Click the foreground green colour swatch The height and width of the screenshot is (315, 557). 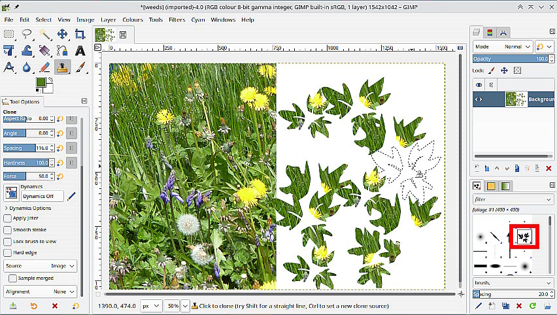pos(41,82)
